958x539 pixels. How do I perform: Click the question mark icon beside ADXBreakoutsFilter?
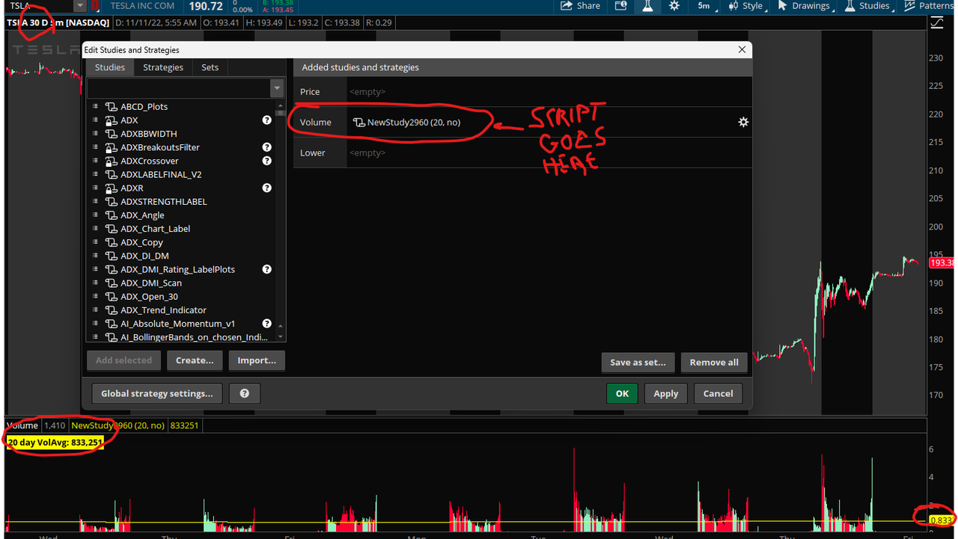coord(266,147)
